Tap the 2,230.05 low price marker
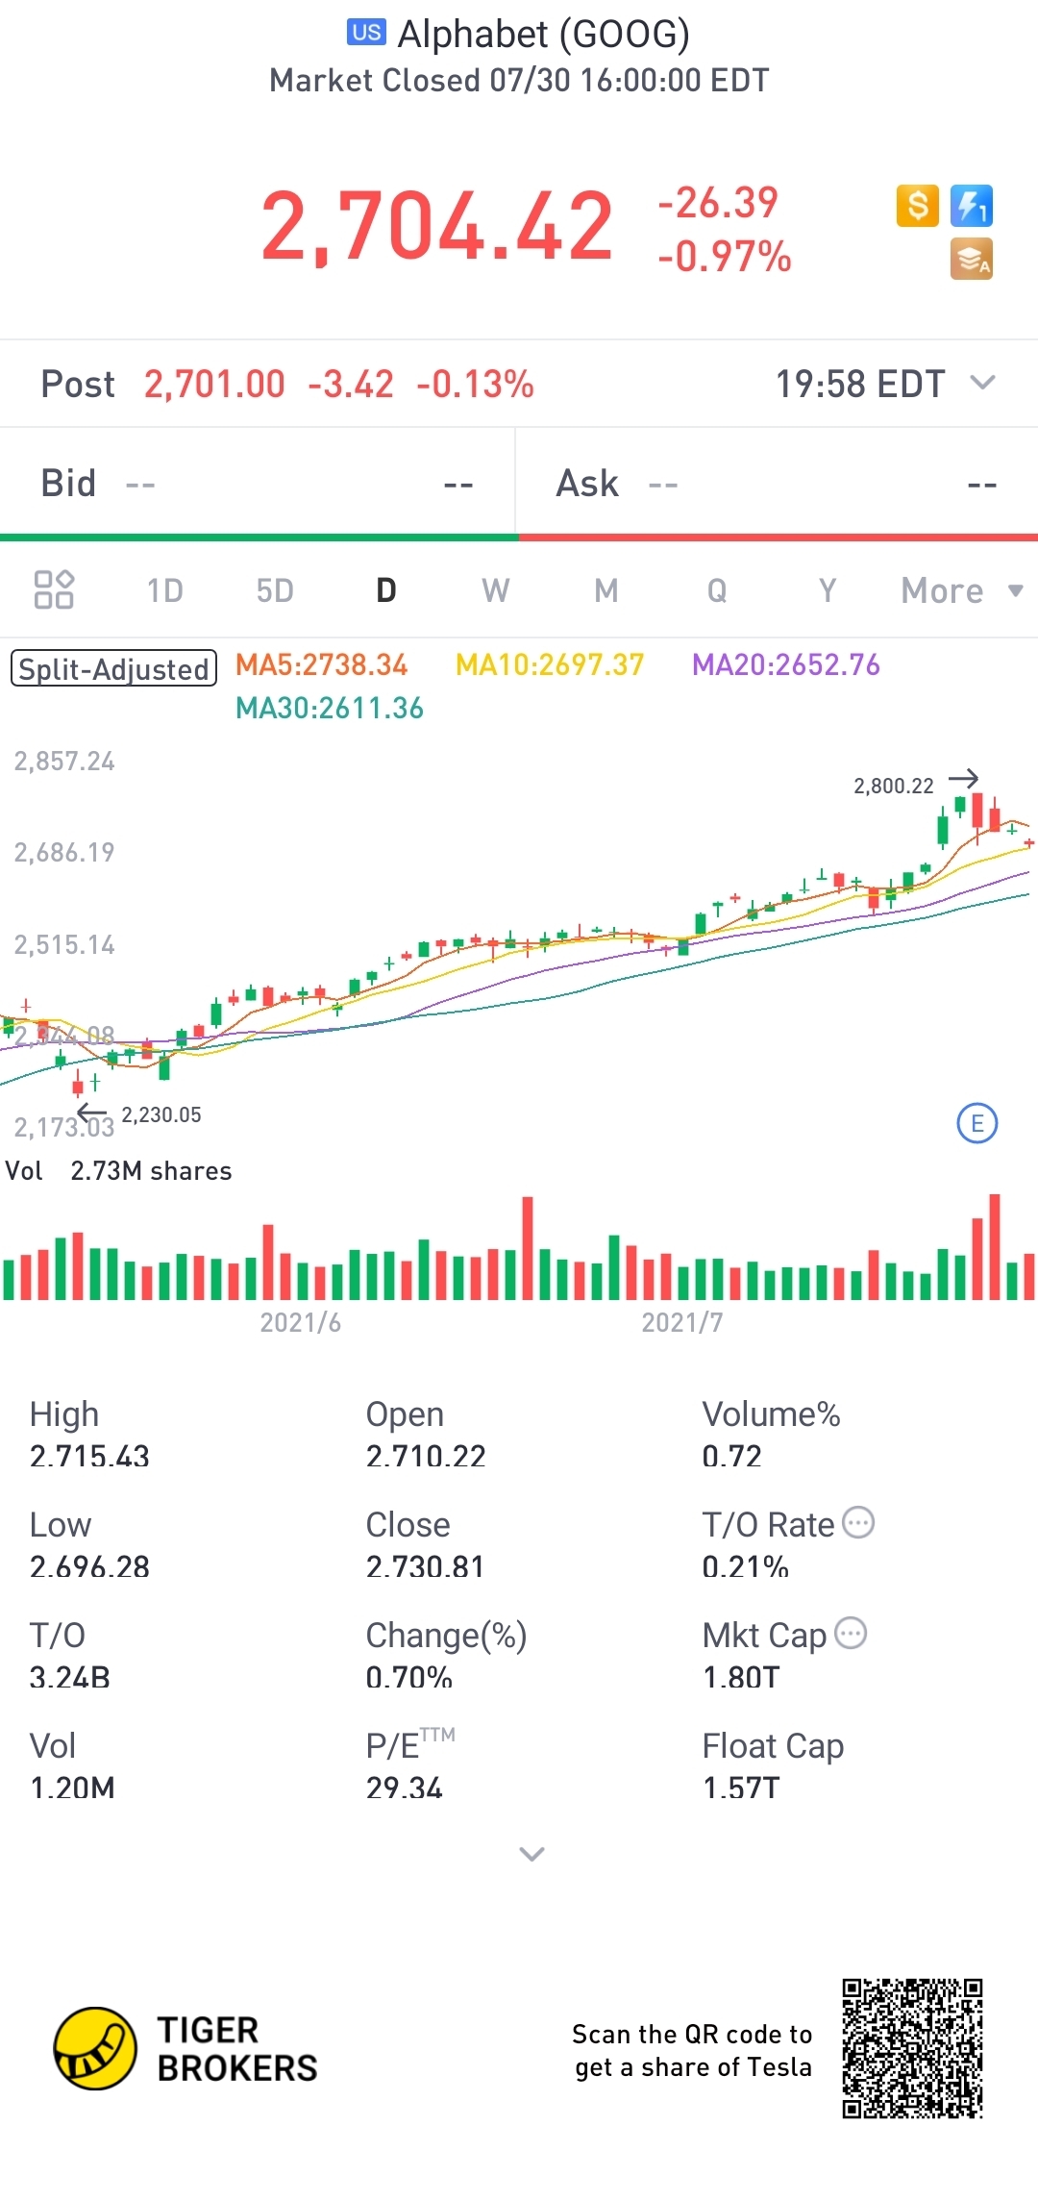This screenshot has width=1038, height=2201. pyautogui.click(x=161, y=1114)
